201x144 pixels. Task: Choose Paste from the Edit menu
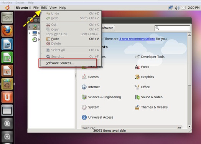tap(71, 39)
